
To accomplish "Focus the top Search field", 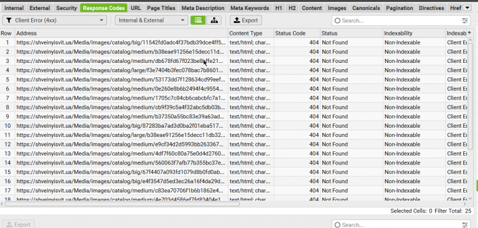I will click(401, 21).
